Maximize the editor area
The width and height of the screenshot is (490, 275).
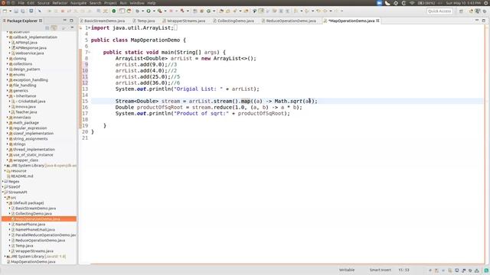point(484,21)
